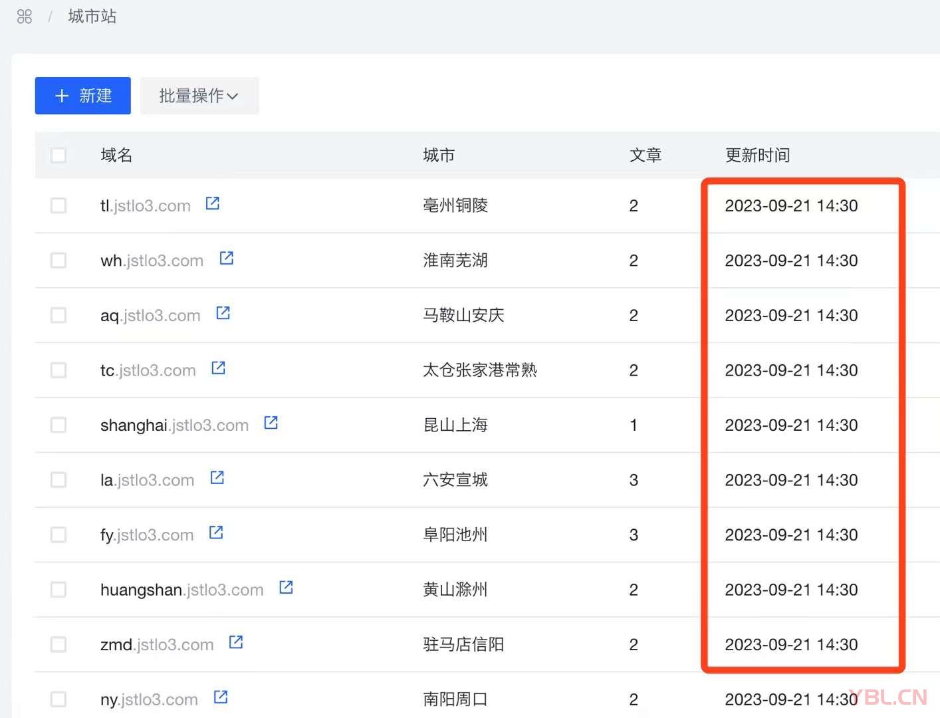Click external link icon beside aq.jstlo3.com
Viewport: 940px width, 718px height.
click(223, 313)
